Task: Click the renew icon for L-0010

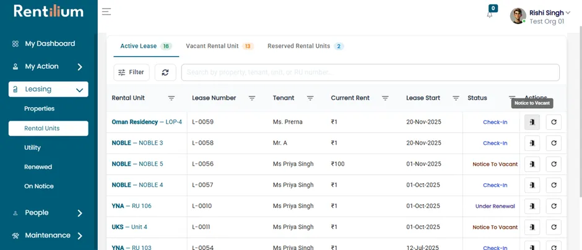Action: tap(554, 206)
